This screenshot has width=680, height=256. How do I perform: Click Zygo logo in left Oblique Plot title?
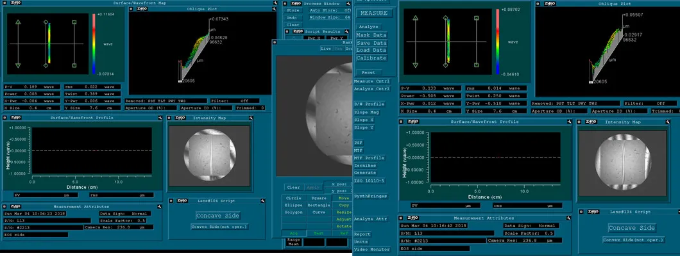pyautogui.click(x=142, y=9)
